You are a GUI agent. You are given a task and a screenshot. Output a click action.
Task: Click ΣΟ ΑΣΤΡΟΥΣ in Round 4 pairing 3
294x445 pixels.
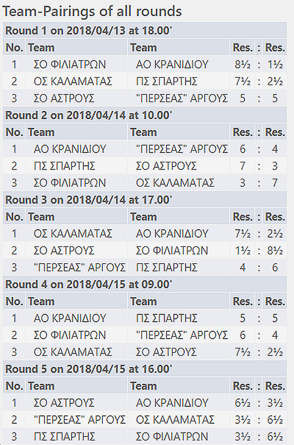coord(166,352)
